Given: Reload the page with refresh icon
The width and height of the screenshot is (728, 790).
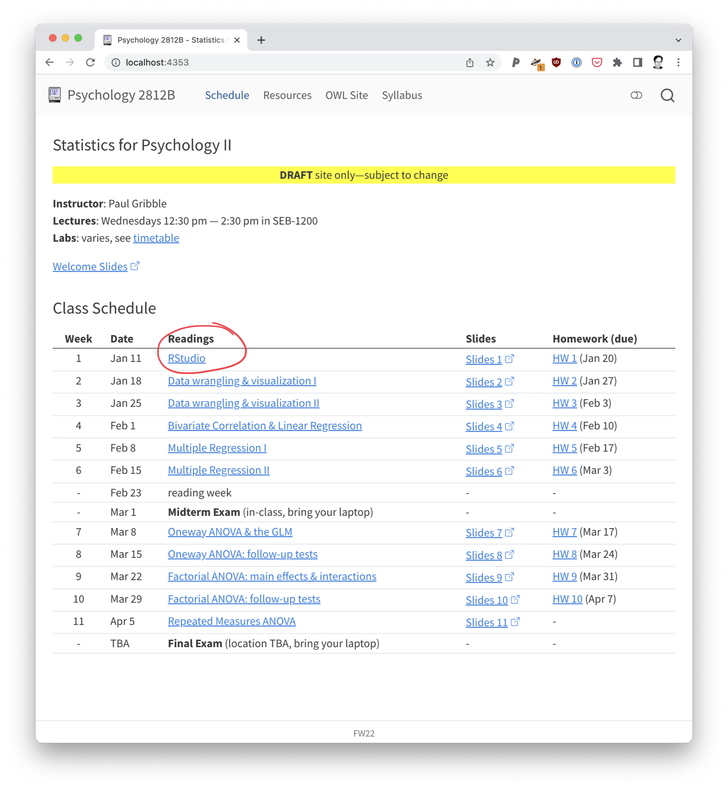Looking at the screenshot, I should click(90, 63).
